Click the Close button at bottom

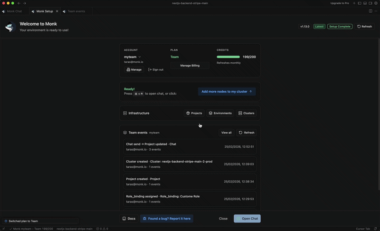coord(223,219)
